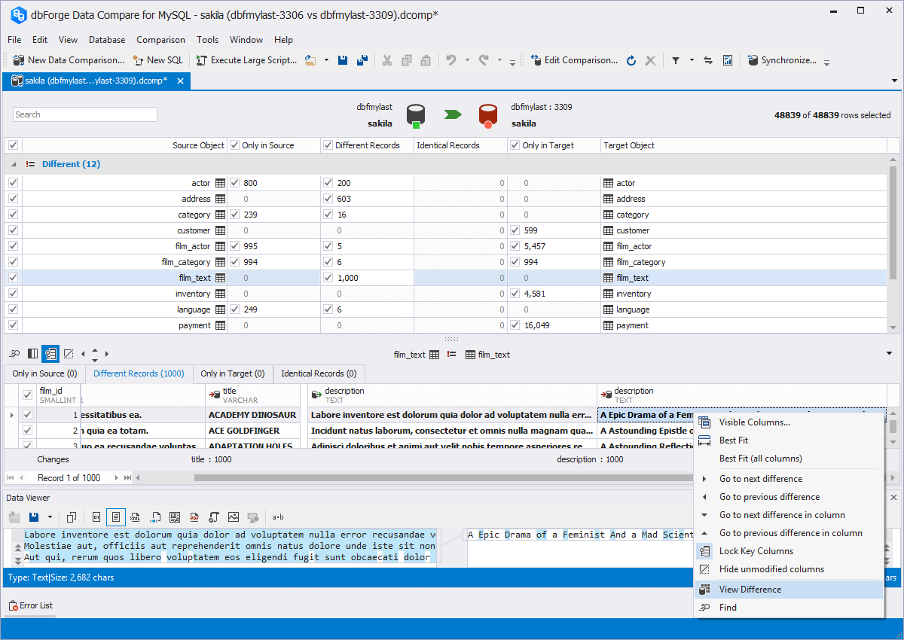This screenshot has height=640, width=904.
Task: Open Error List panel
Action: point(31,605)
